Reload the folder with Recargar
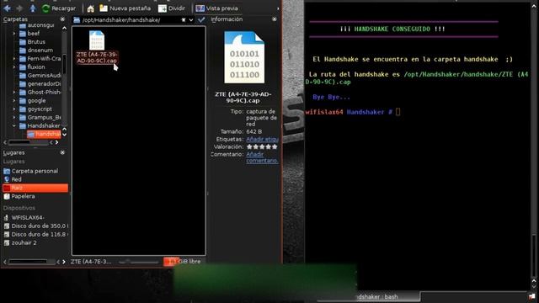Screen dimensions: 539x303 point(58,8)
